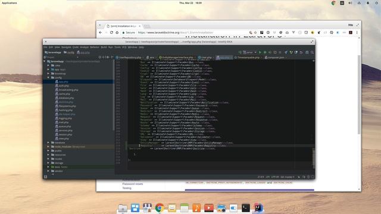
Task: Start debugging with the green bug icon
Action: [x=265, y=52]
